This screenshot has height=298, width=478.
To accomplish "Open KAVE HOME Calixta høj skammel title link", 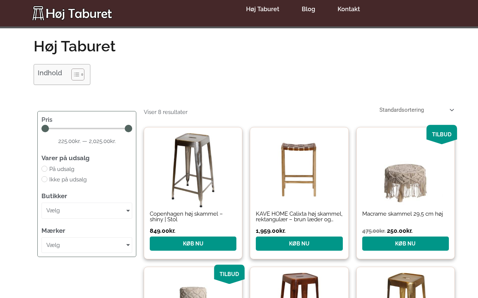I will 299,216.
